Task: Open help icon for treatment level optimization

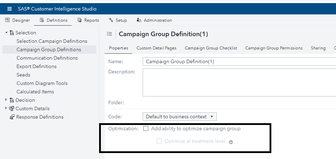Action: point(231,142)
